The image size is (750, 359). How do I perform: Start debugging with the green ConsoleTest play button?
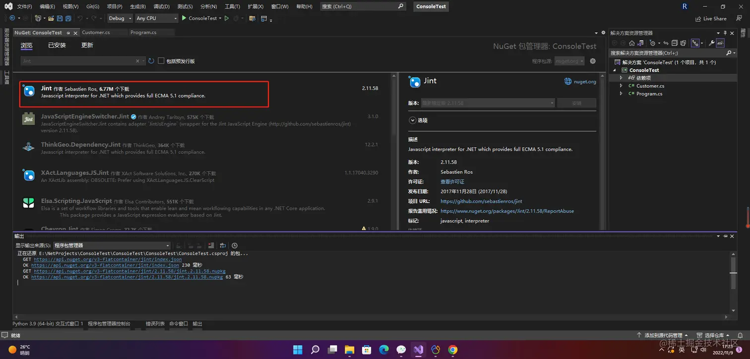coord(199,18)
